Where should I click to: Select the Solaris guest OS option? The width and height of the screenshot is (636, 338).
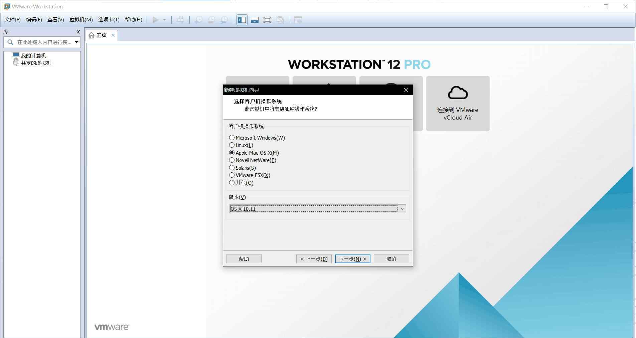pyautogui.click(x=232, y=168)
